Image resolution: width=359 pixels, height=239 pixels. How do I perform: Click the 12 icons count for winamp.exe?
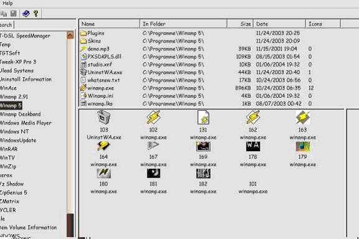(311, 88)
